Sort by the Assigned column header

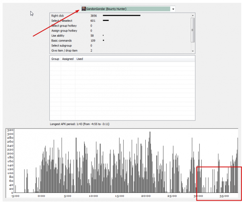point(68,59)
